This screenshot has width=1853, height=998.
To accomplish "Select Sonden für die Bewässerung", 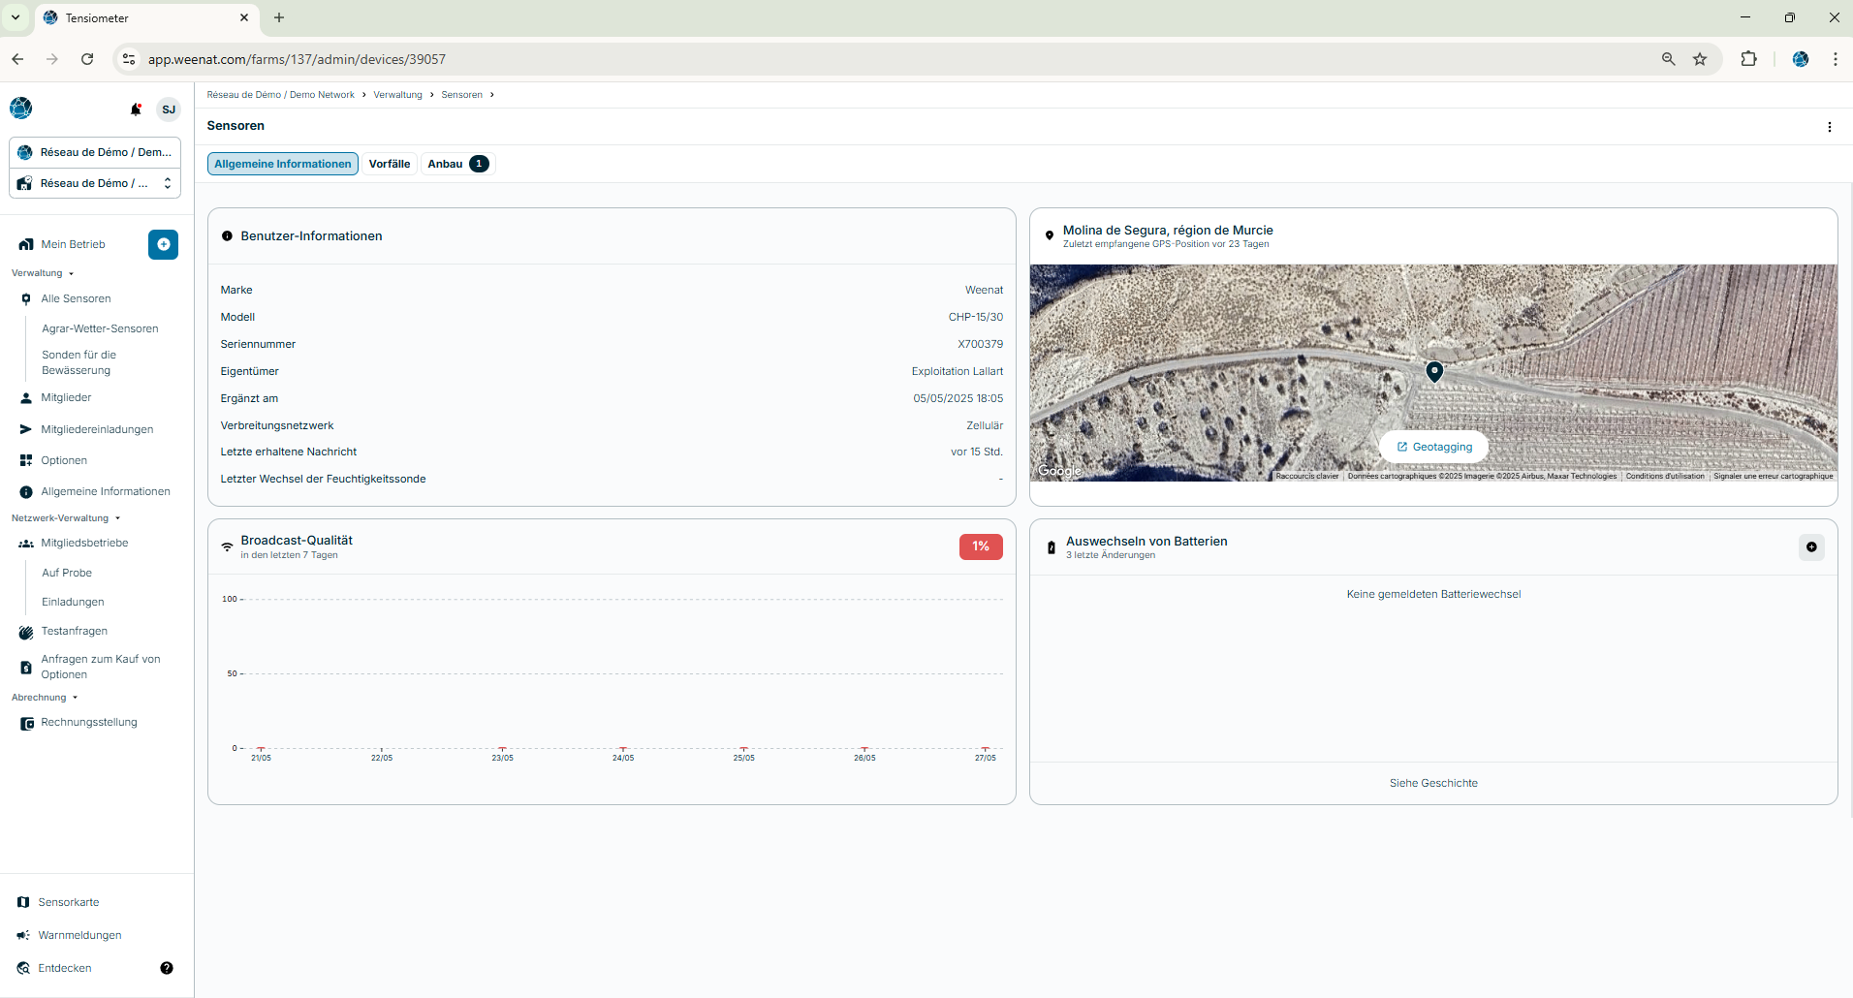I will pyautogui.click(x=79, y=362).
